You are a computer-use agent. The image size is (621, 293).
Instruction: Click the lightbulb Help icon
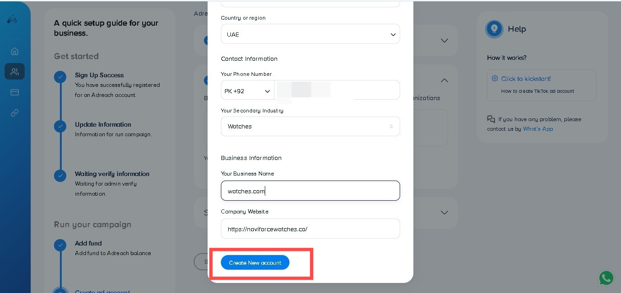point(494,29)
